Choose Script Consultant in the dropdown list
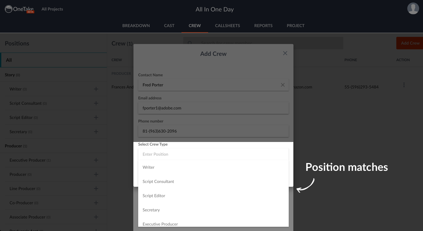The width and height of the screenshot is (423, 231). (x=213, y=181)
